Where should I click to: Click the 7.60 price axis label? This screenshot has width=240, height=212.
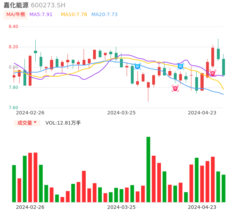coord(13,108)
